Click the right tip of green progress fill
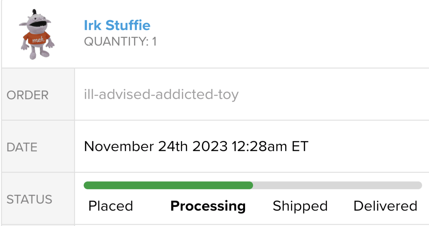The width and height of the screenshot is (429, 226). tap(251, 185)
